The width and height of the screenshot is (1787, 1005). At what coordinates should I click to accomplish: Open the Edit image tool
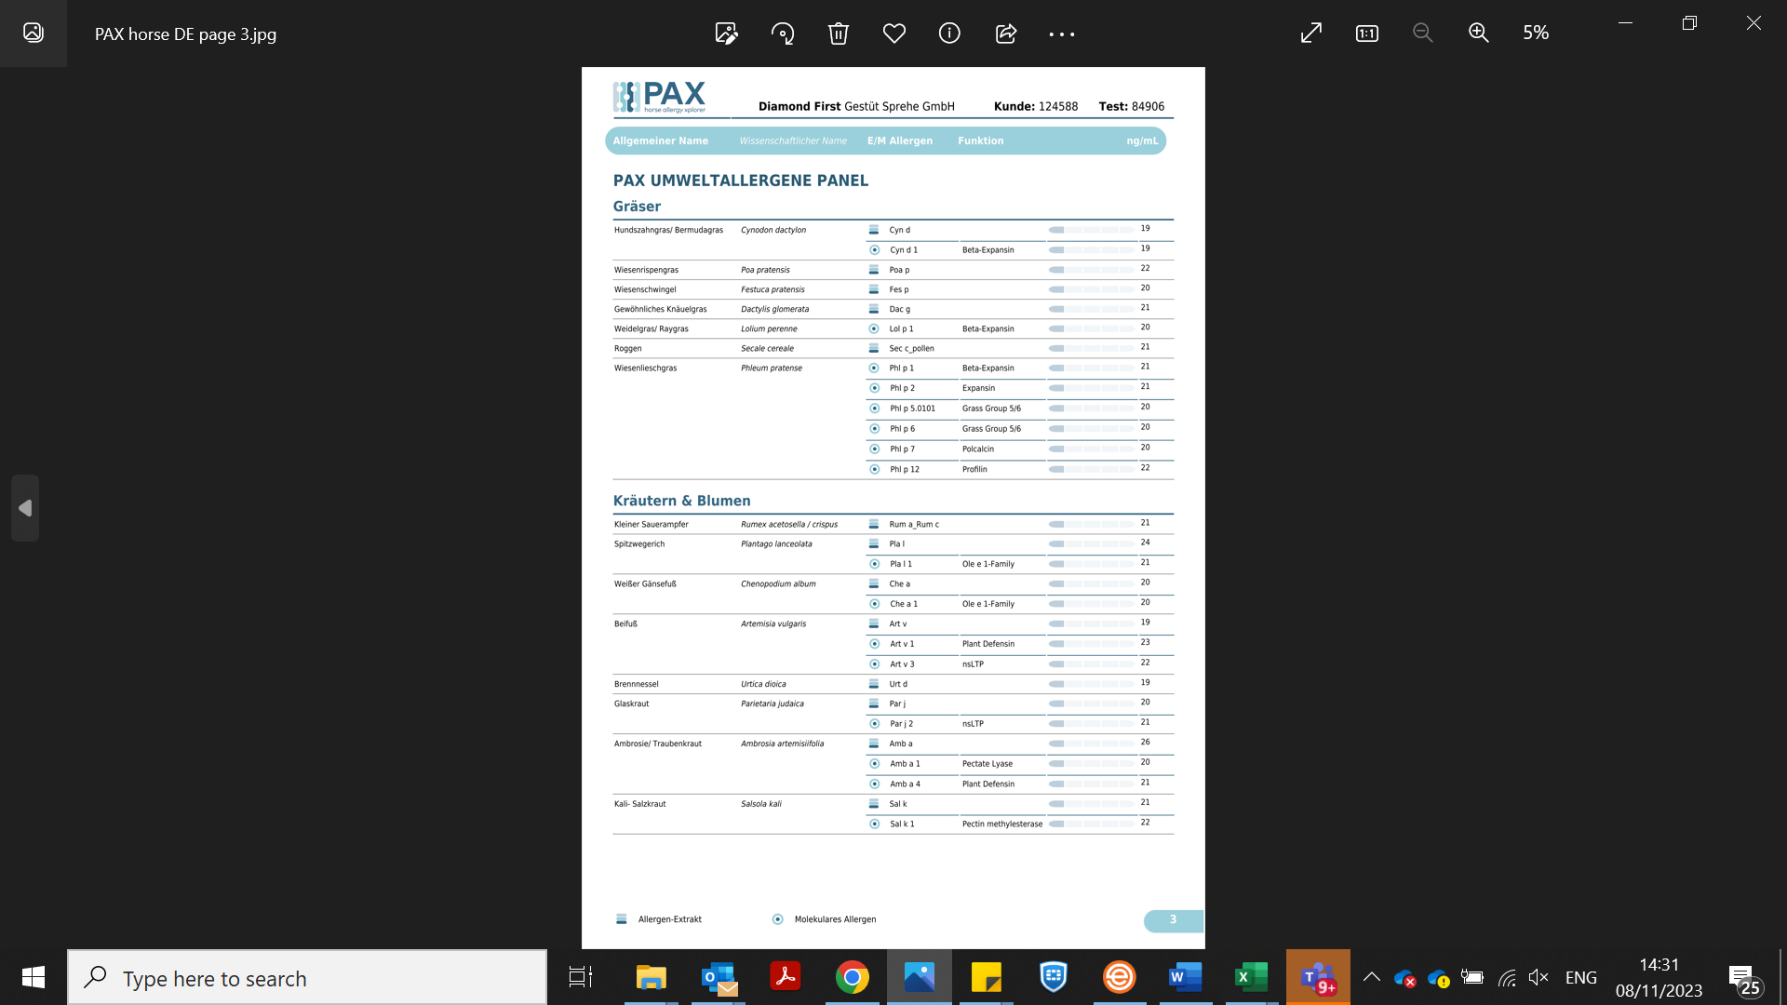tap(726, 33)
